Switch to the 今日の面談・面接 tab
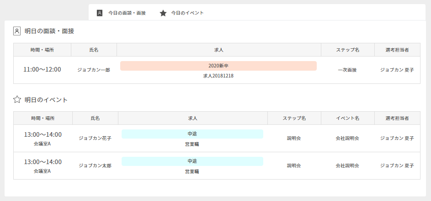This screenshot has height=201, width=431. point(127,13)
